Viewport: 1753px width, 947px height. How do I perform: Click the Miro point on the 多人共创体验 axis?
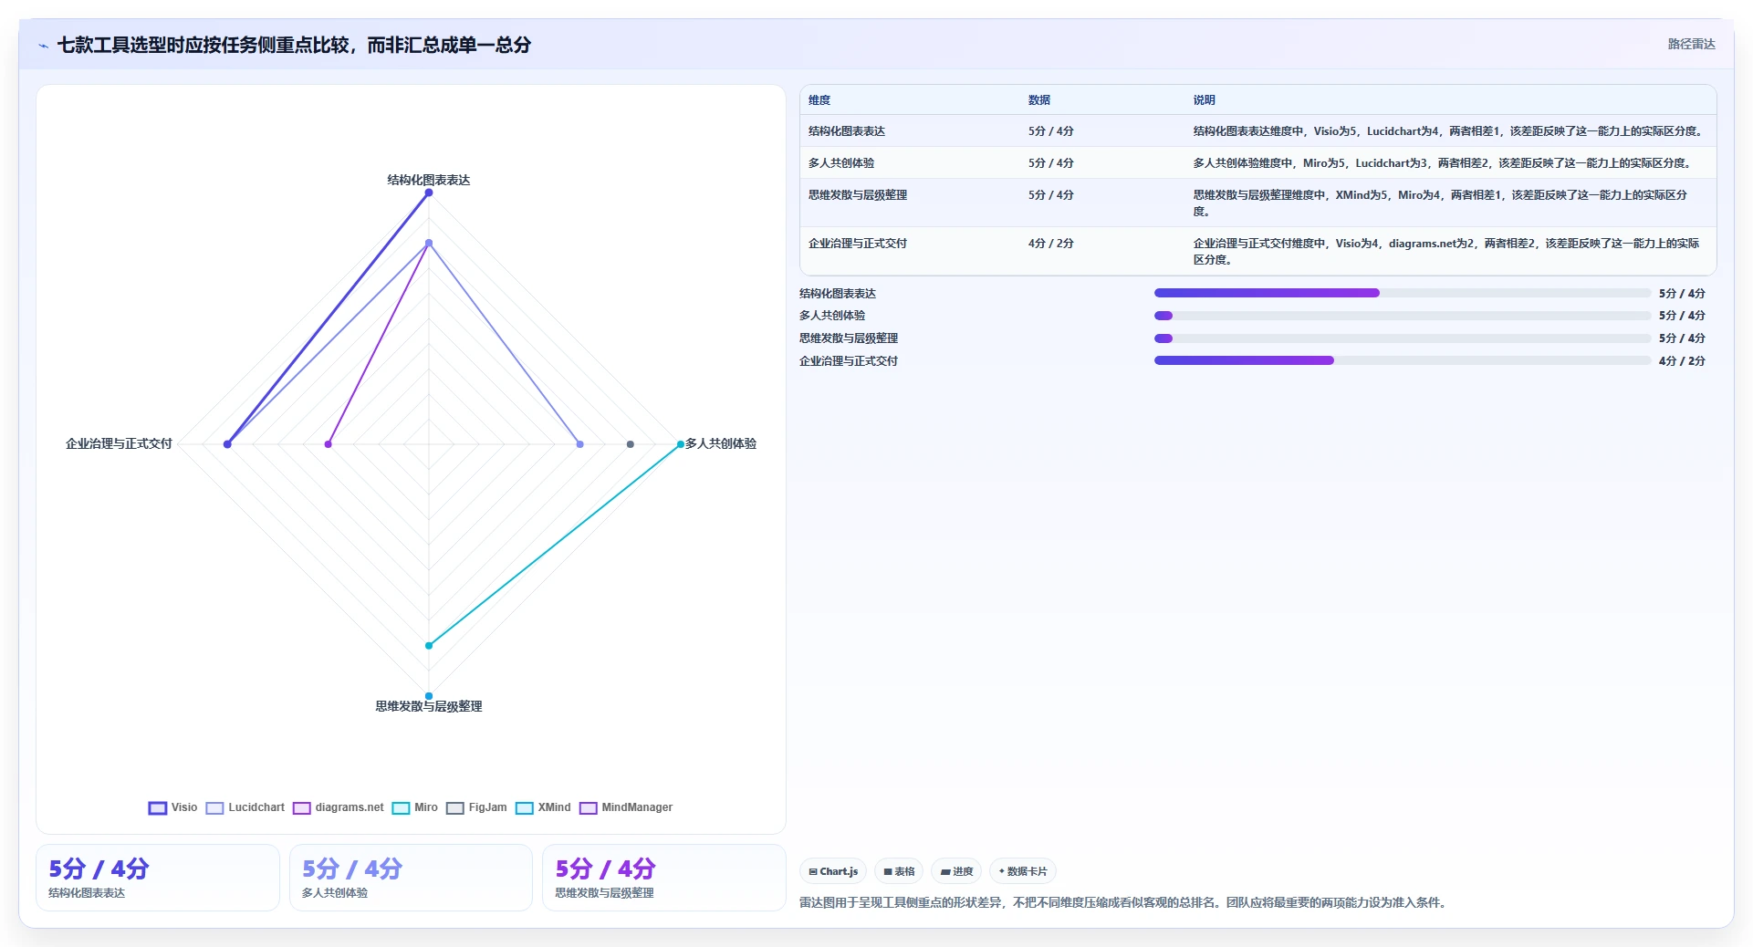[681, 444]
